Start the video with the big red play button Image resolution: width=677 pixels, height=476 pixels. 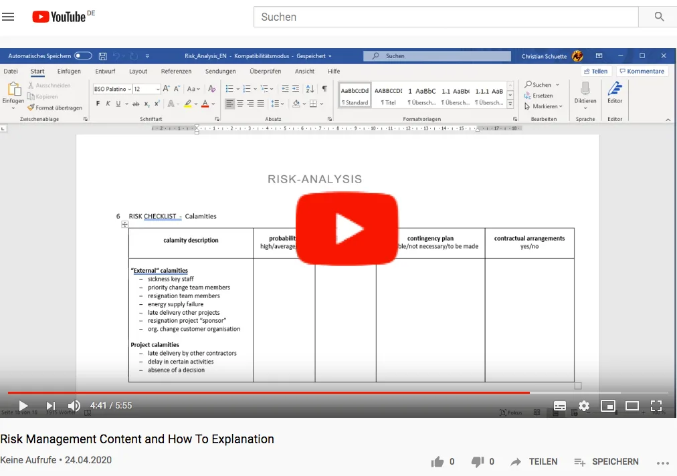coord(347,228)
